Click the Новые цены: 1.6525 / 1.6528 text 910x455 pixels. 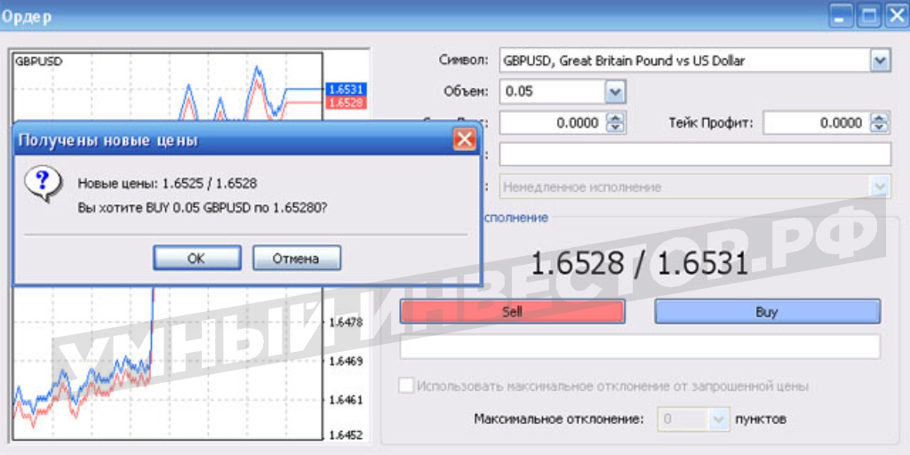(167, 184)
